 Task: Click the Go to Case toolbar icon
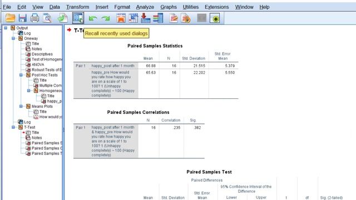133,18
